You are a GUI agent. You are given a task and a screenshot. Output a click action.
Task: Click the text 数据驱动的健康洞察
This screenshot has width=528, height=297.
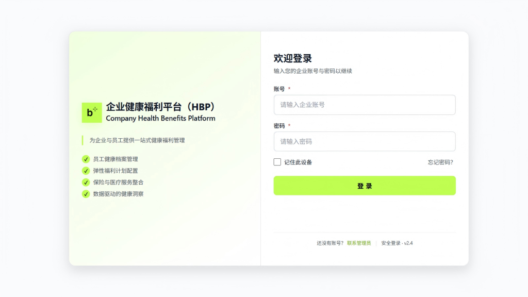tap(118, 194)
